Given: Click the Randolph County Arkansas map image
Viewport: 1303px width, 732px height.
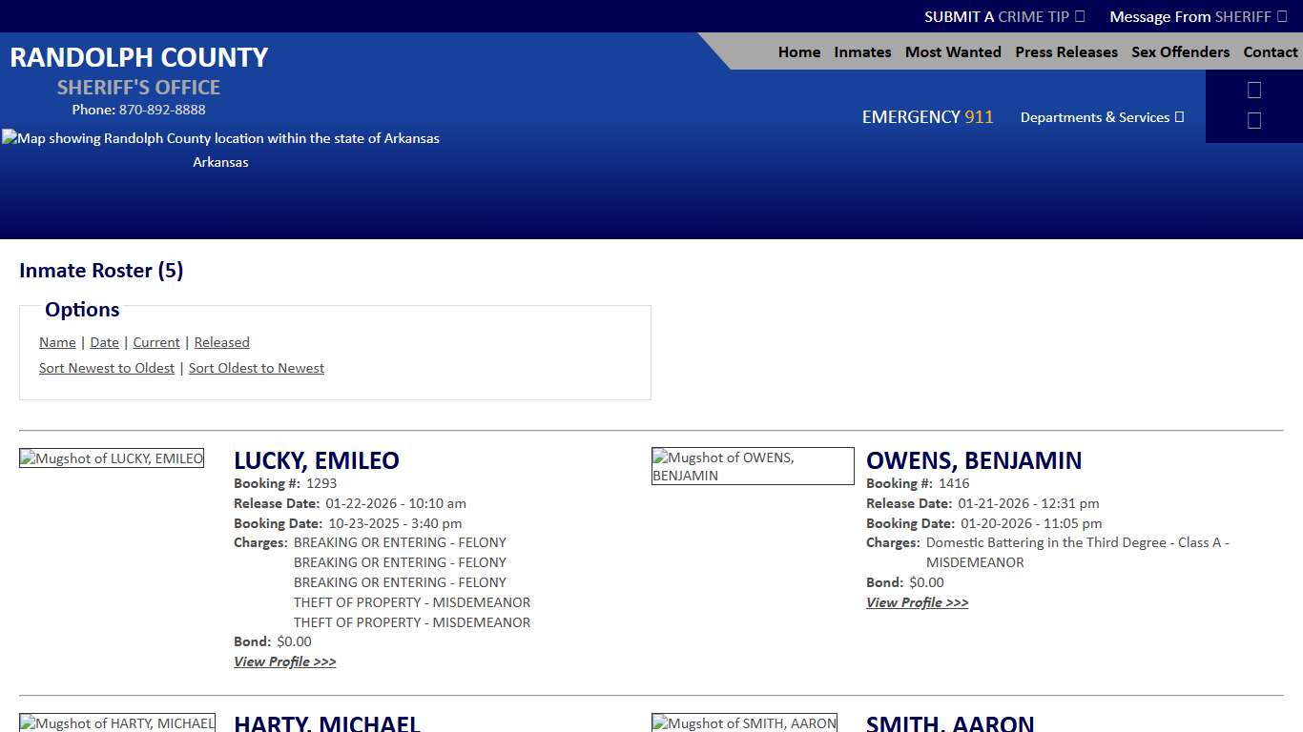Looking at the screenshot, I should pyautogui.click(x=220, y=138).
